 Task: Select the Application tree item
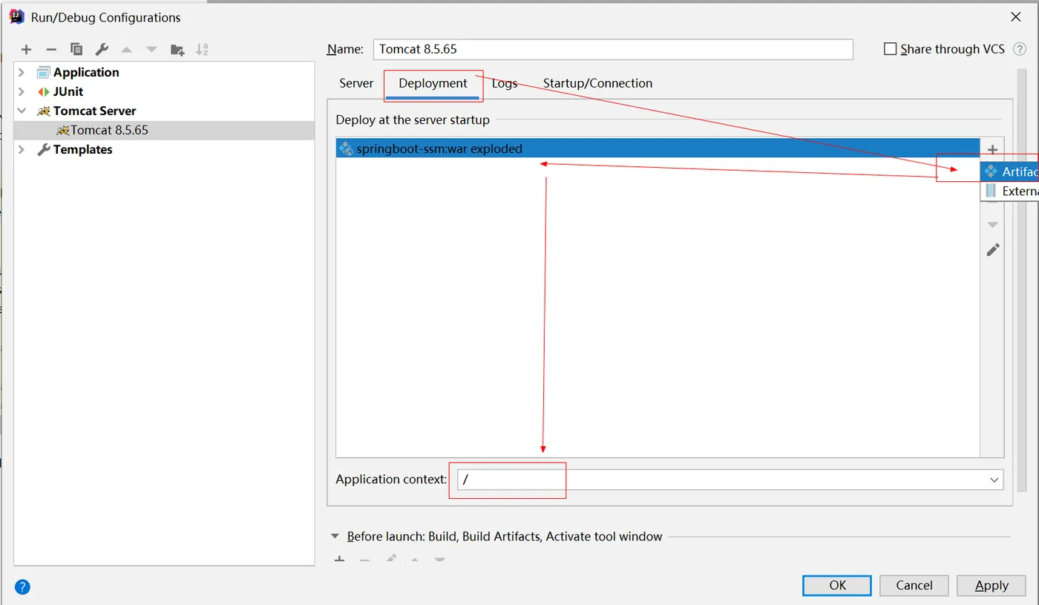86,72
